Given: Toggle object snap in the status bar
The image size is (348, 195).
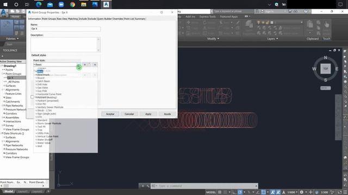Looking at the screenshot, I should point(263,192).
